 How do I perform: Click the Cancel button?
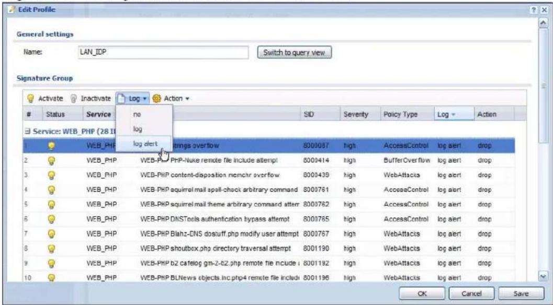tap(471, 294)
